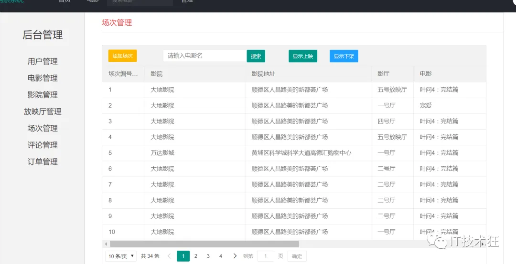The image size is (516, 264).
Task: Jump to page 2 in pagination
Action: click(x=196, y=256)
